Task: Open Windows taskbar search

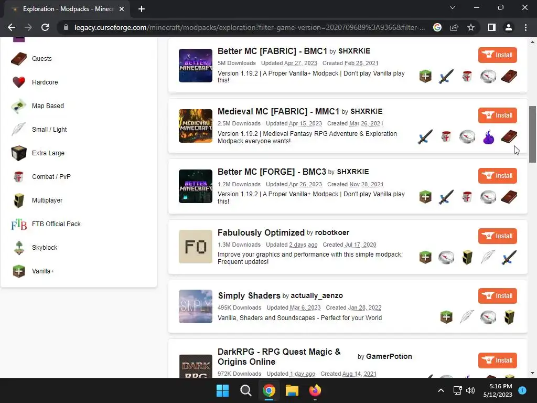Action: (x=245, y=390)
